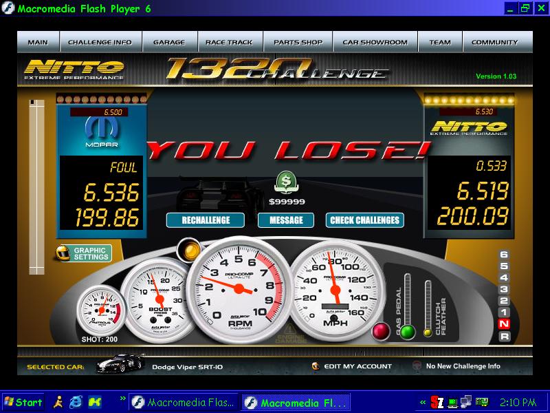Open the TEAM page

[x=440, y=42]
